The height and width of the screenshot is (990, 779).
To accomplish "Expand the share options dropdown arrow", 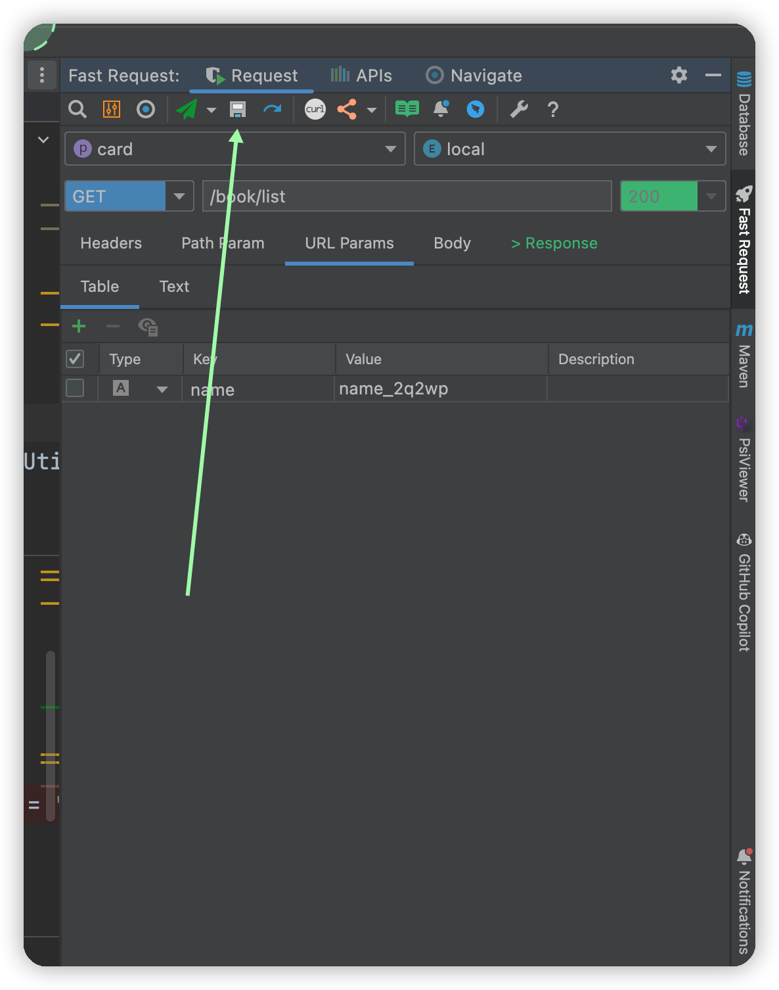I will click(372, 110).
